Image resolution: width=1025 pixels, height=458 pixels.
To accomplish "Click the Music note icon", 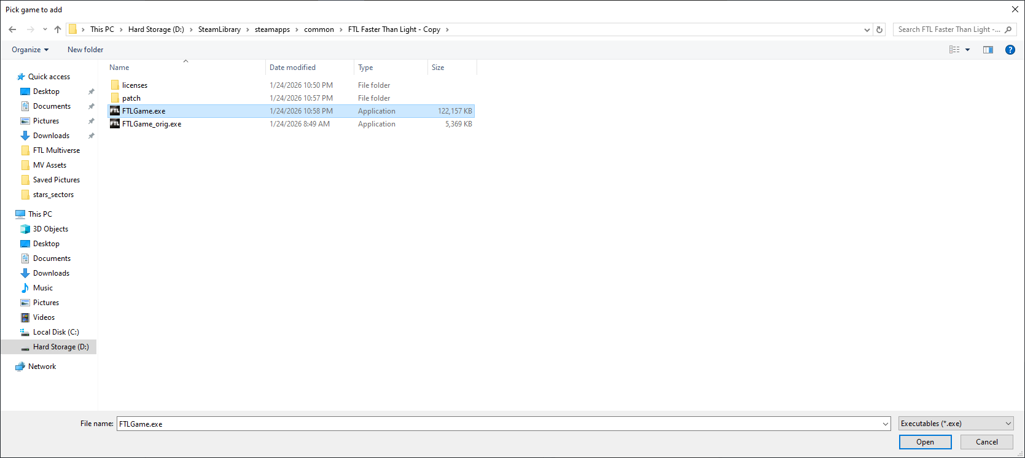I will [25, 288].
